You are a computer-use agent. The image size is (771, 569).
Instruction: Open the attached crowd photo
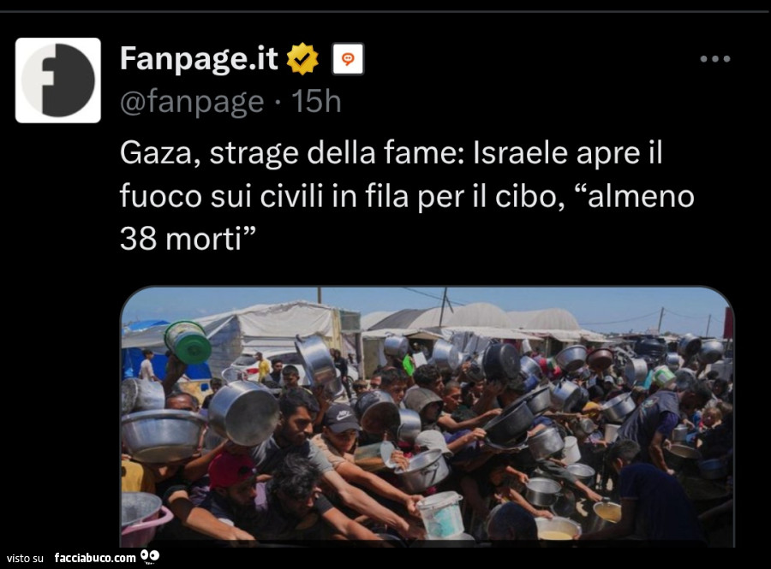coord(427,417)
